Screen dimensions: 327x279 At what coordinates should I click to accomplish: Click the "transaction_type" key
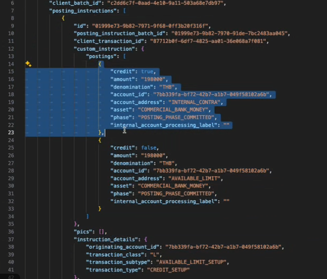[114, 270]
